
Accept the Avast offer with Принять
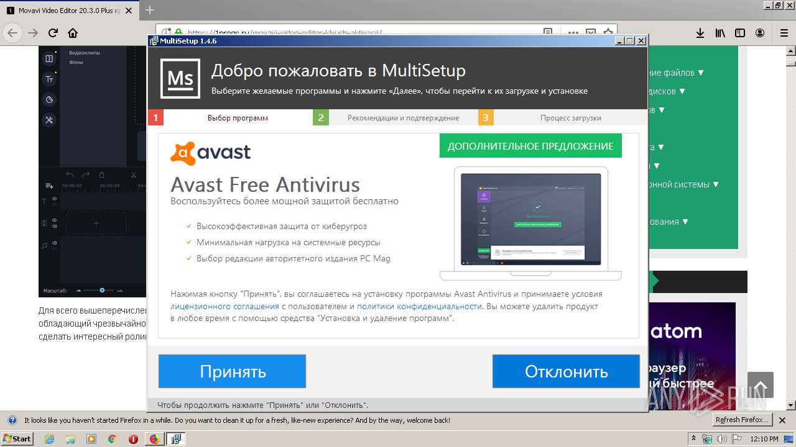point(232,371)
